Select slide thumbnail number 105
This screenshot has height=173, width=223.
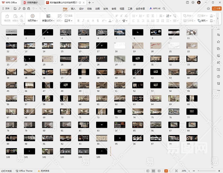[x=102, y=151]
